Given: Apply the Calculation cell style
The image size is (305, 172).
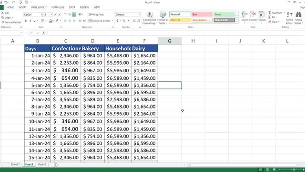Looking at the screenshot, I should coord(202,20).
